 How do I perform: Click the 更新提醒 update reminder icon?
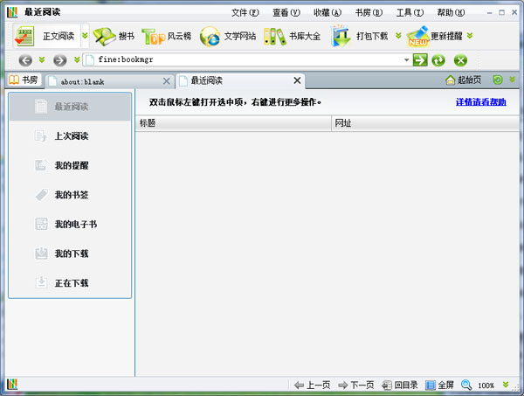417,36
